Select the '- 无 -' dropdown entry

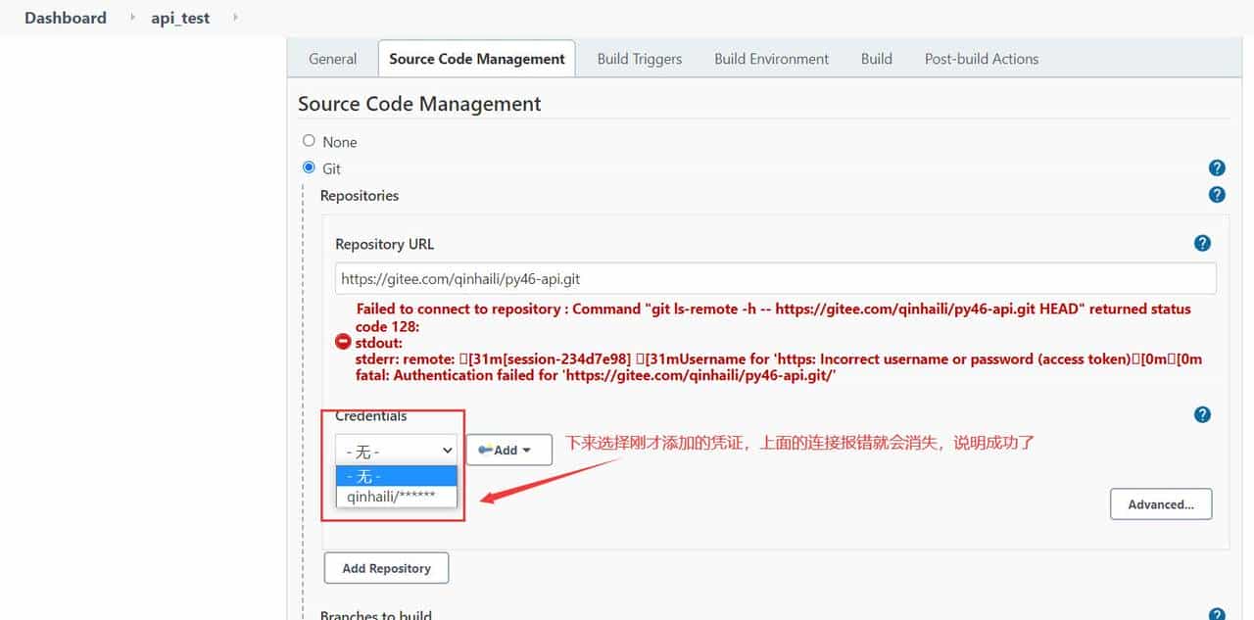coord(396,476)
